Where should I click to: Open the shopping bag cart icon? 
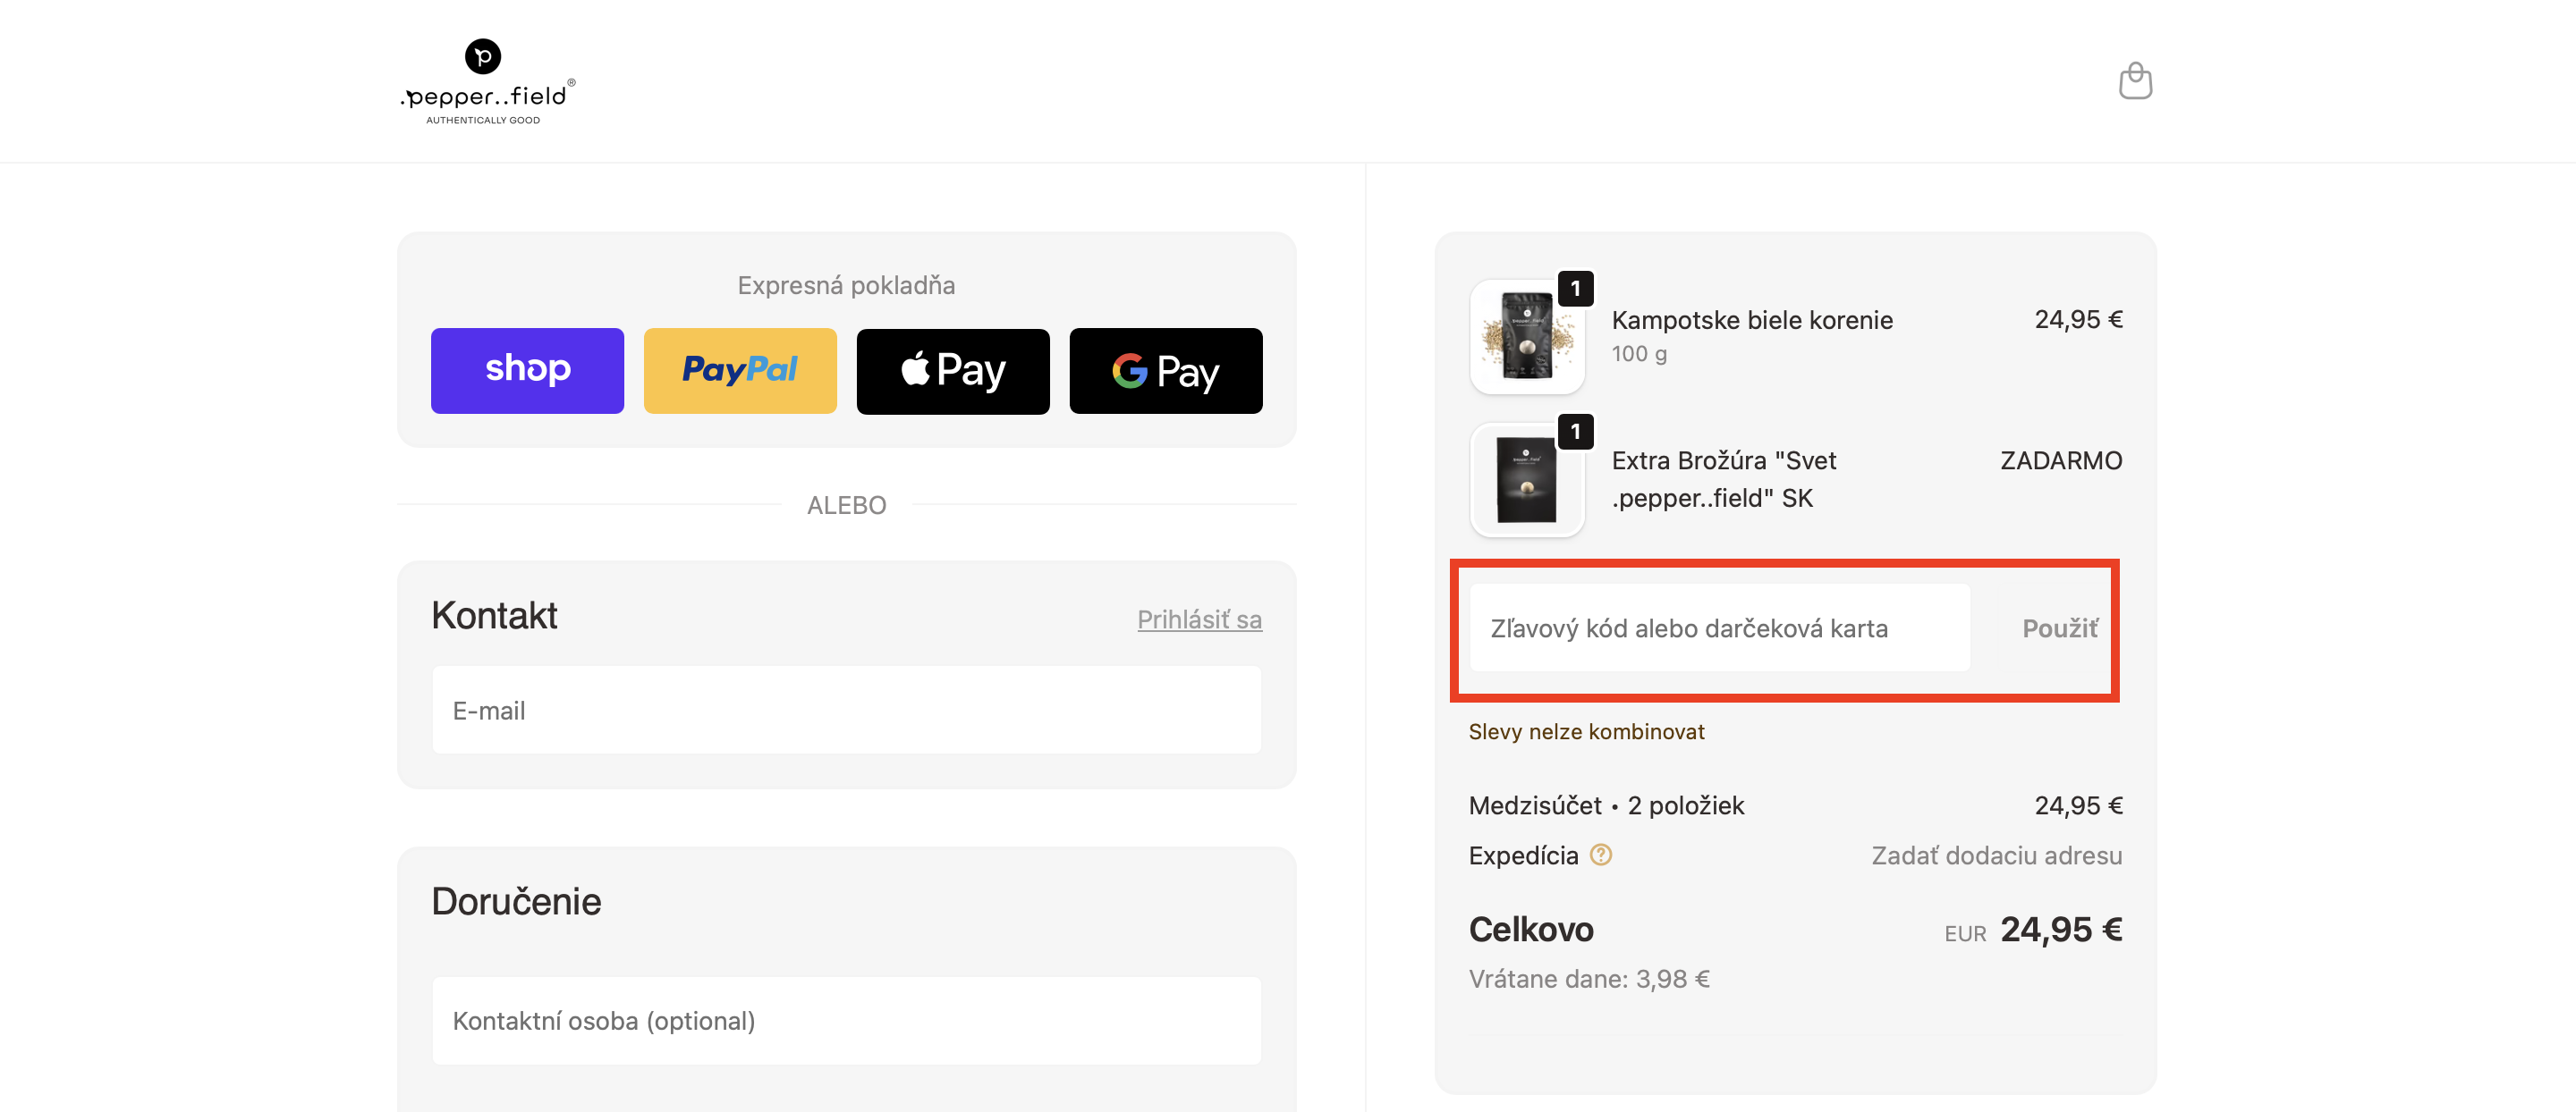[2134, 81]
